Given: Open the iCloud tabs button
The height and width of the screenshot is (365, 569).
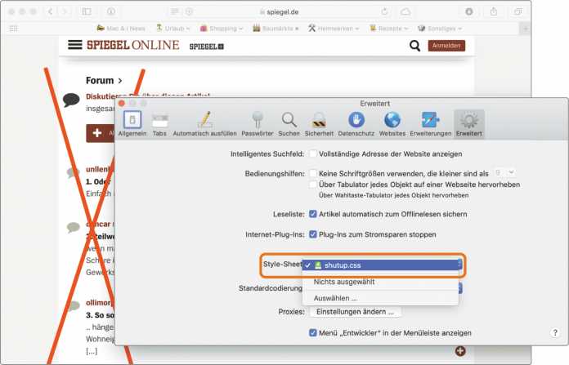Looking at the screenshot, I should pyautogui.click(x=405, y=11).
